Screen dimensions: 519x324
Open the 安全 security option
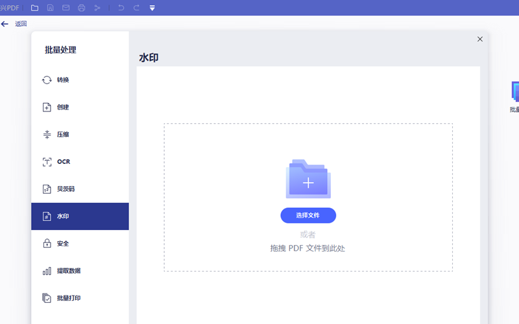click(x=63, y=244)
